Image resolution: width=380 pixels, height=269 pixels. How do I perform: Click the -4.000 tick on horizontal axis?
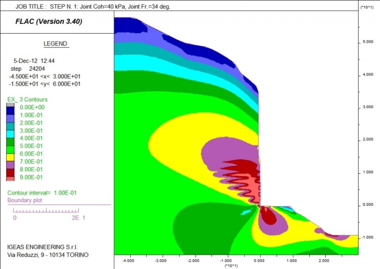(x=128, y=260)
